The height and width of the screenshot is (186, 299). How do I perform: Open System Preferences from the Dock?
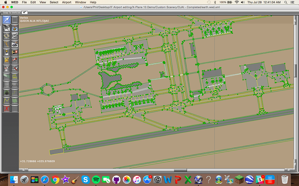(157, 179)
